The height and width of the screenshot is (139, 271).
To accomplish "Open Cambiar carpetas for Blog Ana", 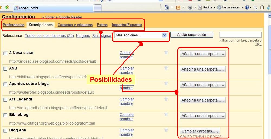I will [200, 131].
